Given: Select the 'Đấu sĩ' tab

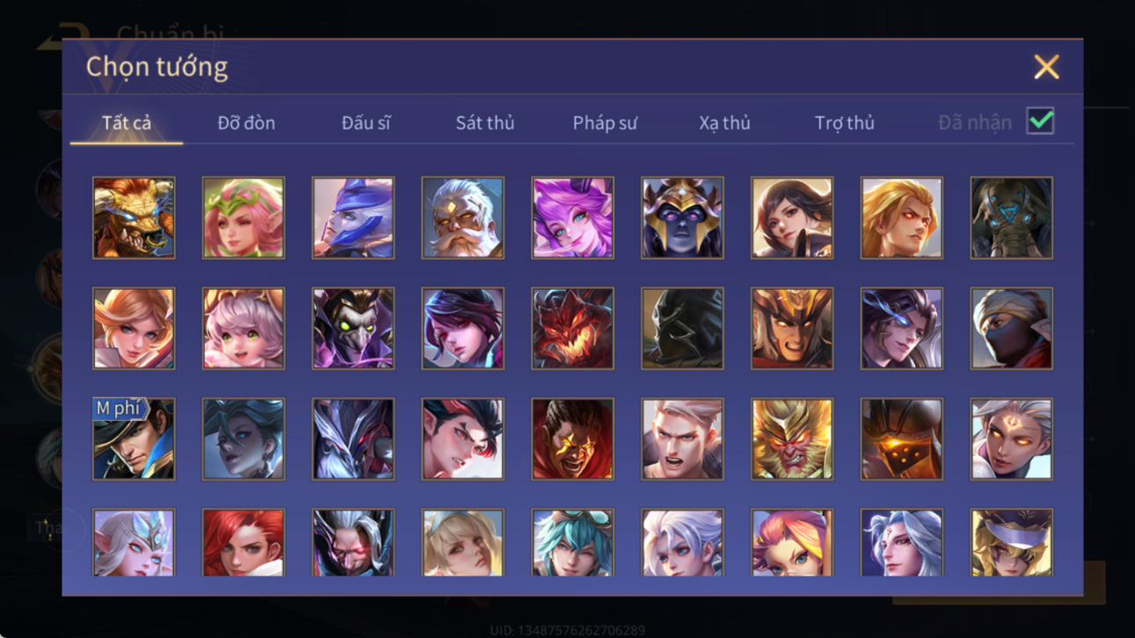Looking at the screenshot, I should [366, 123].
